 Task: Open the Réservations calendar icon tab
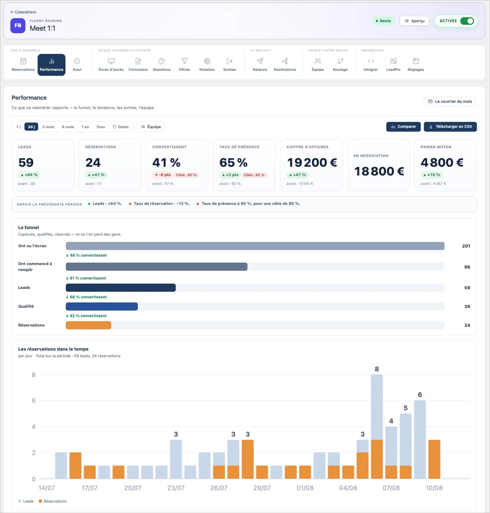point(23,61)
